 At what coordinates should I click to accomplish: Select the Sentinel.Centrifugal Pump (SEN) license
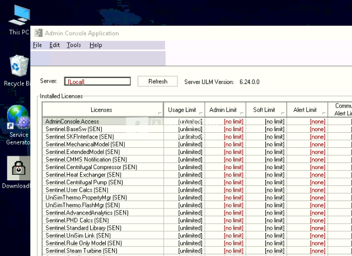pos(103,182)
